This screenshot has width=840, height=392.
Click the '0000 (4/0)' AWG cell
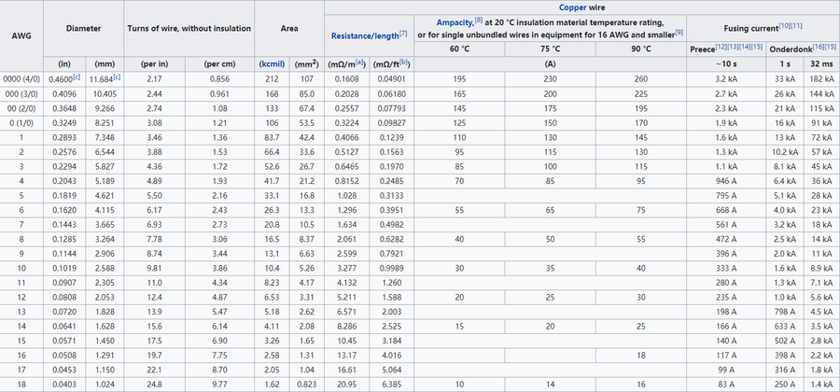(21, 79)
